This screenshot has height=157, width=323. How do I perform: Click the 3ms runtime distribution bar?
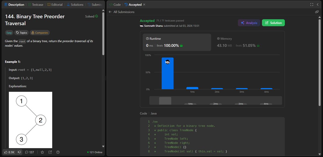(x=242, y=89)
